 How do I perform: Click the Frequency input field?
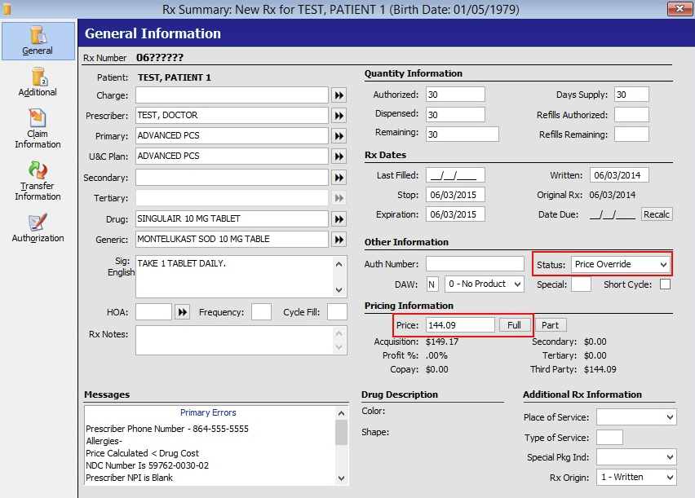pyautogui.click(x=261, y=312)
